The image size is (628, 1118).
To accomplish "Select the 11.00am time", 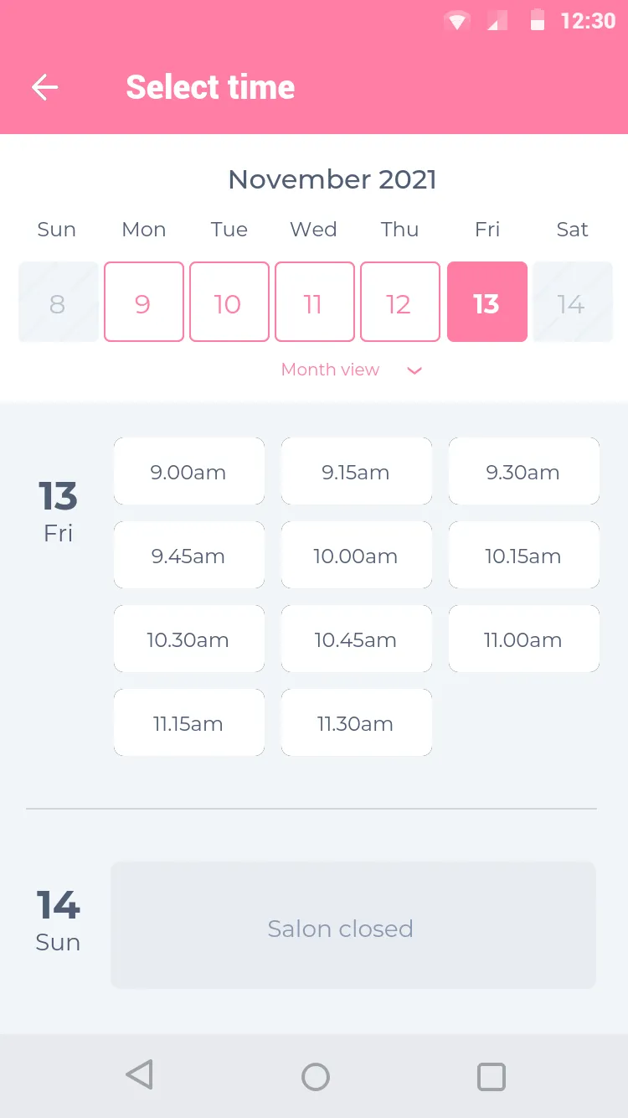I will (523, 639).
